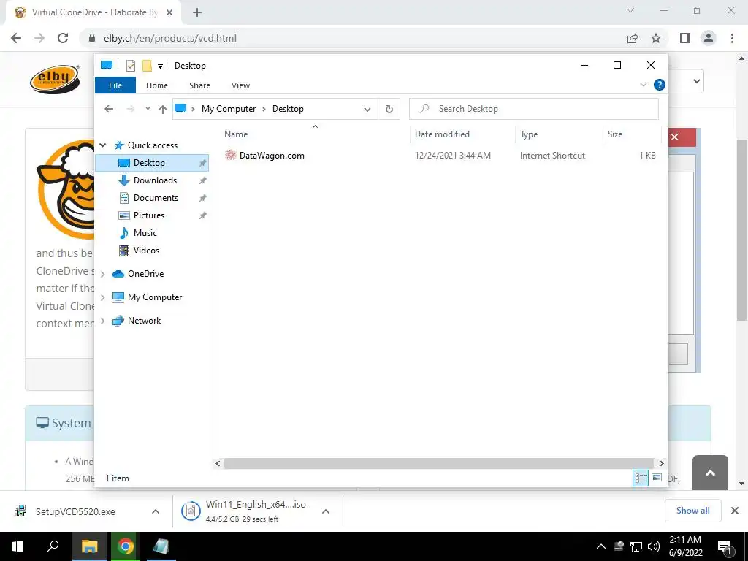Click Chrome icon in the taskbar
Image resolution: width=748 pixels, height=561 pixels.
[126, 546]
